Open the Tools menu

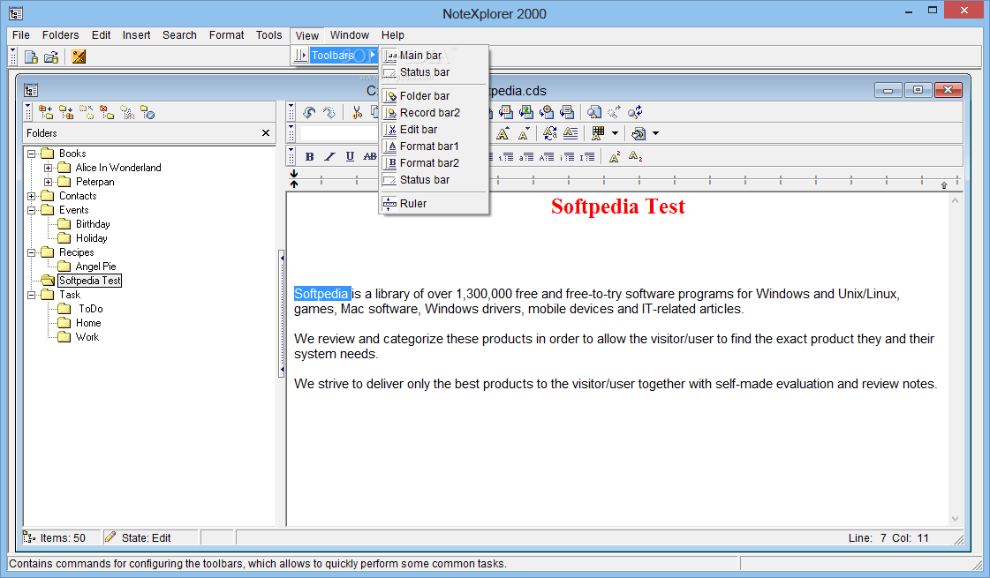(x=269, y=35)
